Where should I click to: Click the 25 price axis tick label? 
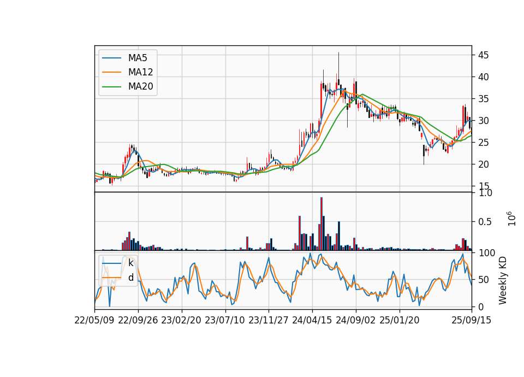coord(483,143)
